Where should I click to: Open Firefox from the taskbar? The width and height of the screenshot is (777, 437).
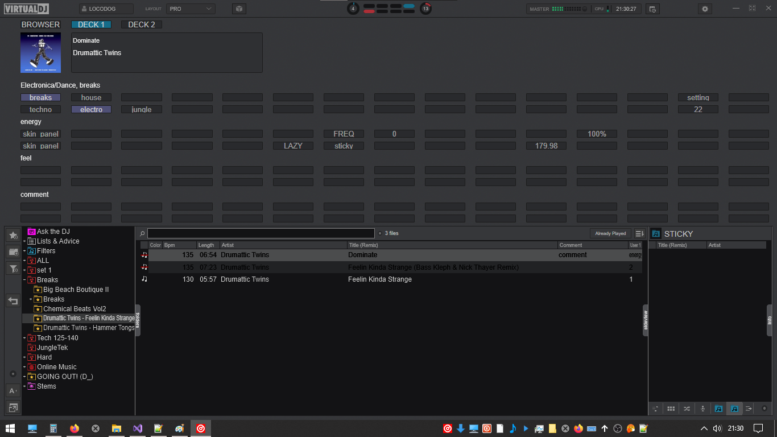75,428
